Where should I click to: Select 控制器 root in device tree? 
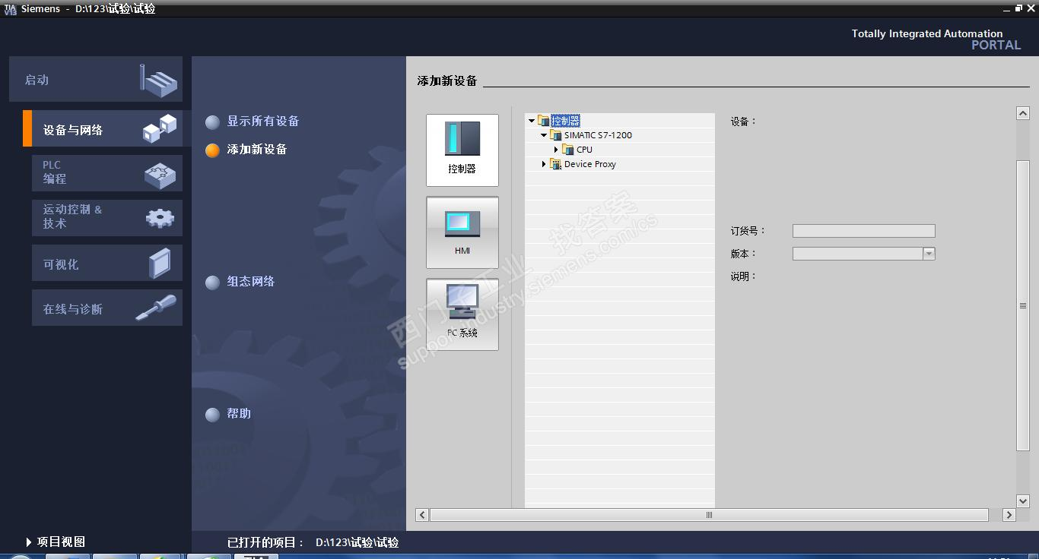(565, 121)
